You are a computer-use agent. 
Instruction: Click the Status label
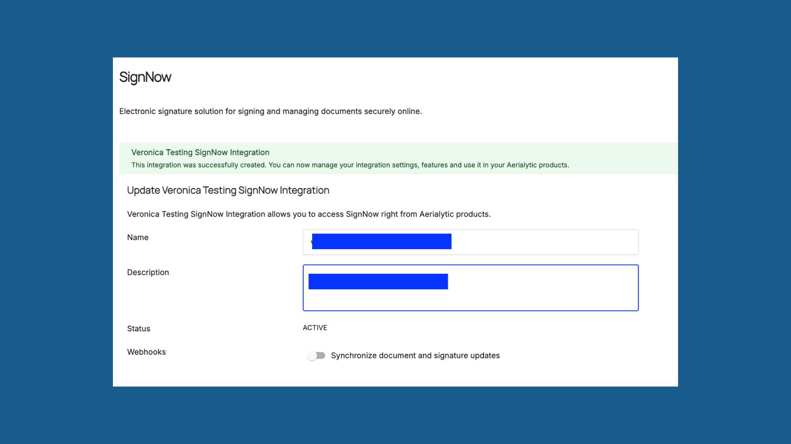click(138, 328)
